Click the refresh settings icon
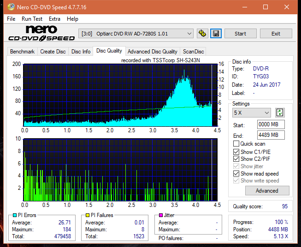This screenshot has width=301, height=247. tap(280, 112)
